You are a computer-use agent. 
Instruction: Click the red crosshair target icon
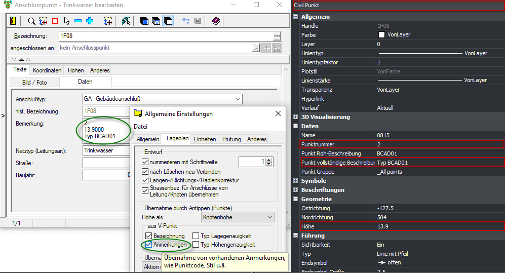click(55, 21)
